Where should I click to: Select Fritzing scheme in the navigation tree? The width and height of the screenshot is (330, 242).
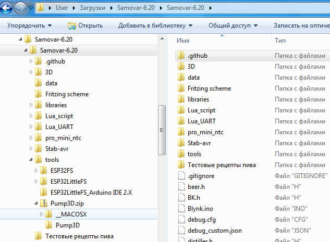[67, 94]
